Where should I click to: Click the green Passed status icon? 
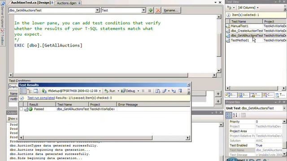click(30, 109)
